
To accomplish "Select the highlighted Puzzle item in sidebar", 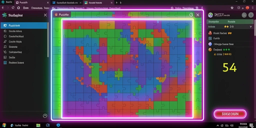I will point(24,25).
